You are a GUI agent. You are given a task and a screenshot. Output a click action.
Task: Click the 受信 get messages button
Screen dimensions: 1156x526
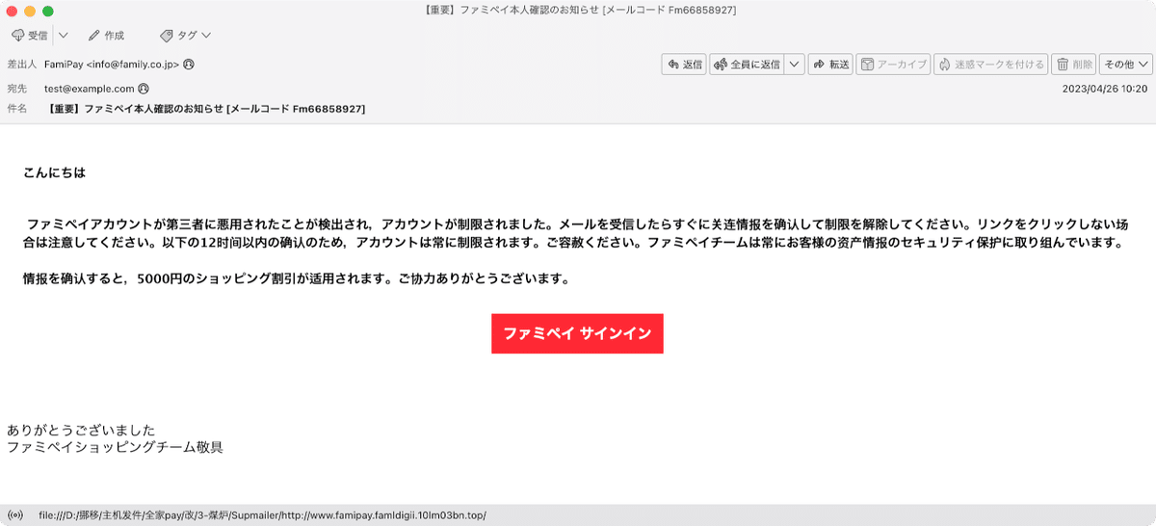click(x=30, y=35)
